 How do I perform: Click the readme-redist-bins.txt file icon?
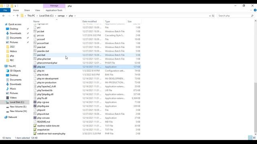click(35, 126)
